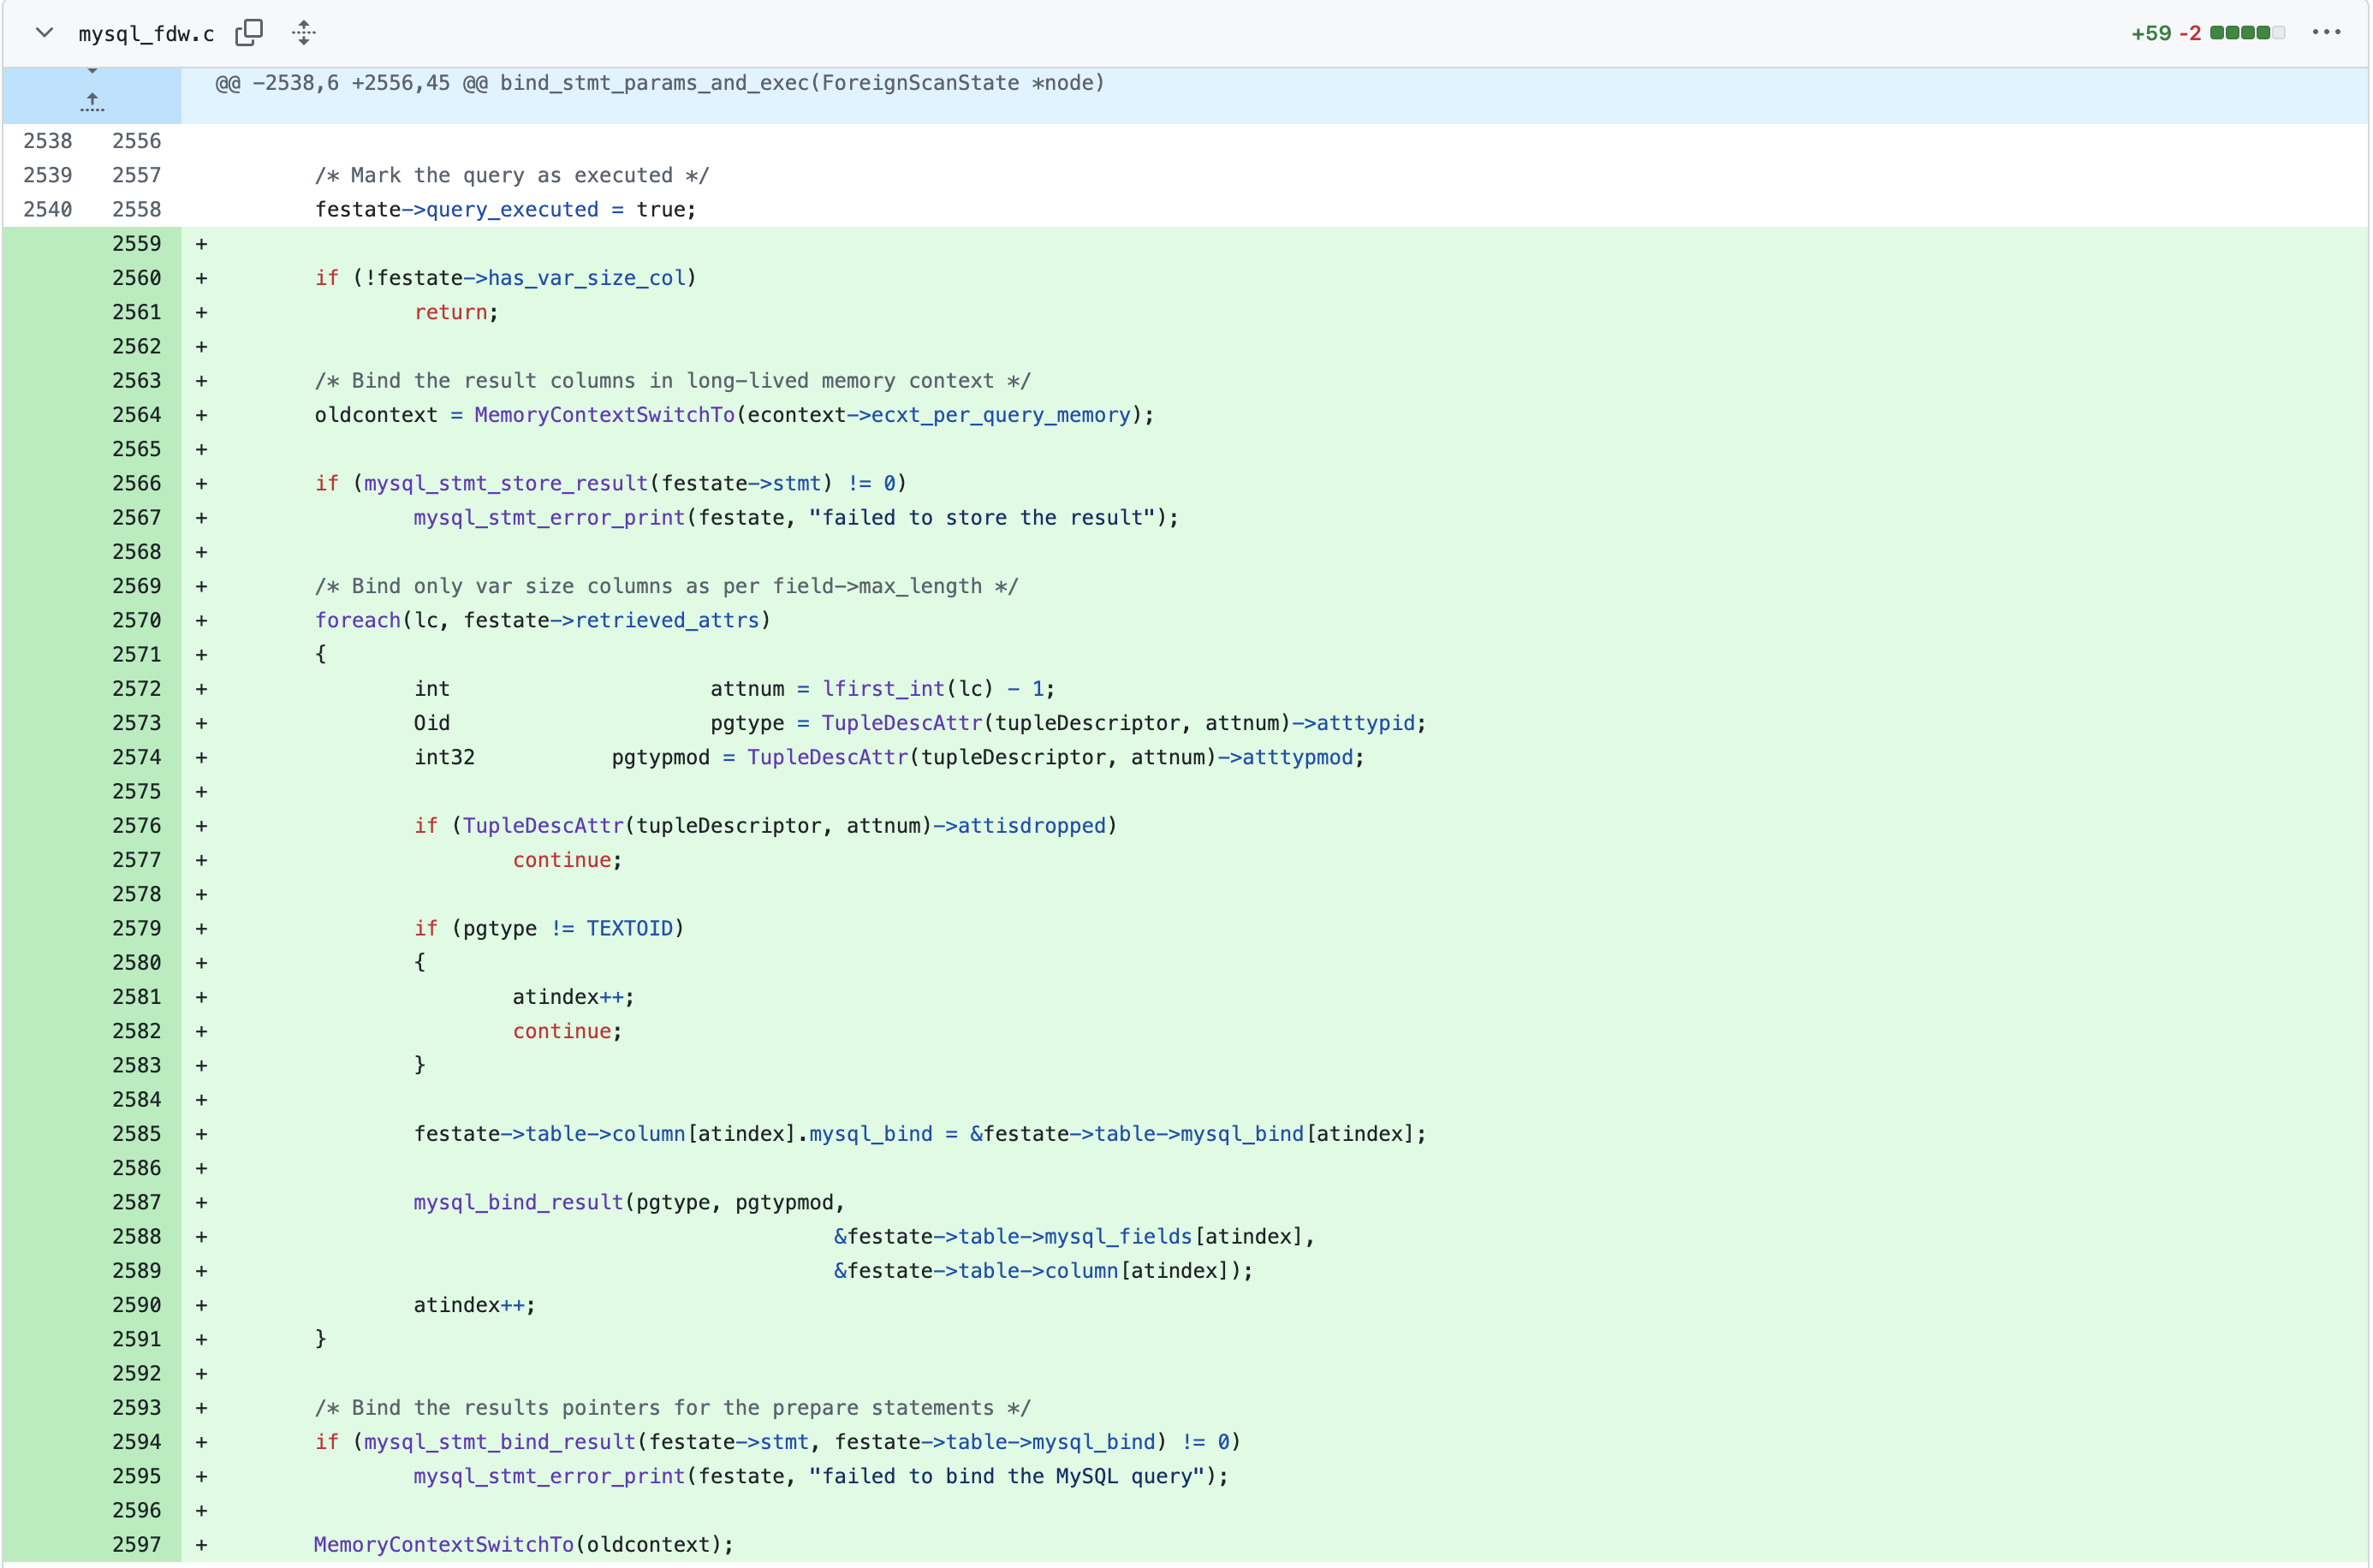This screenshot has height=1568, width=2373.
Task: Click the +59 additions count
Action: (x=2150, y=33)
